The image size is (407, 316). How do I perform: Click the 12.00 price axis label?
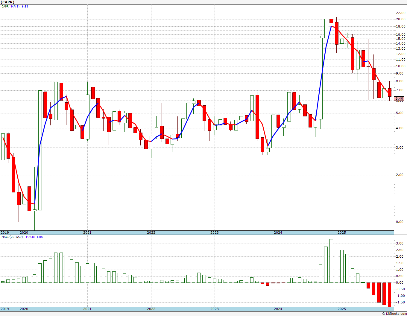(400, 54)
